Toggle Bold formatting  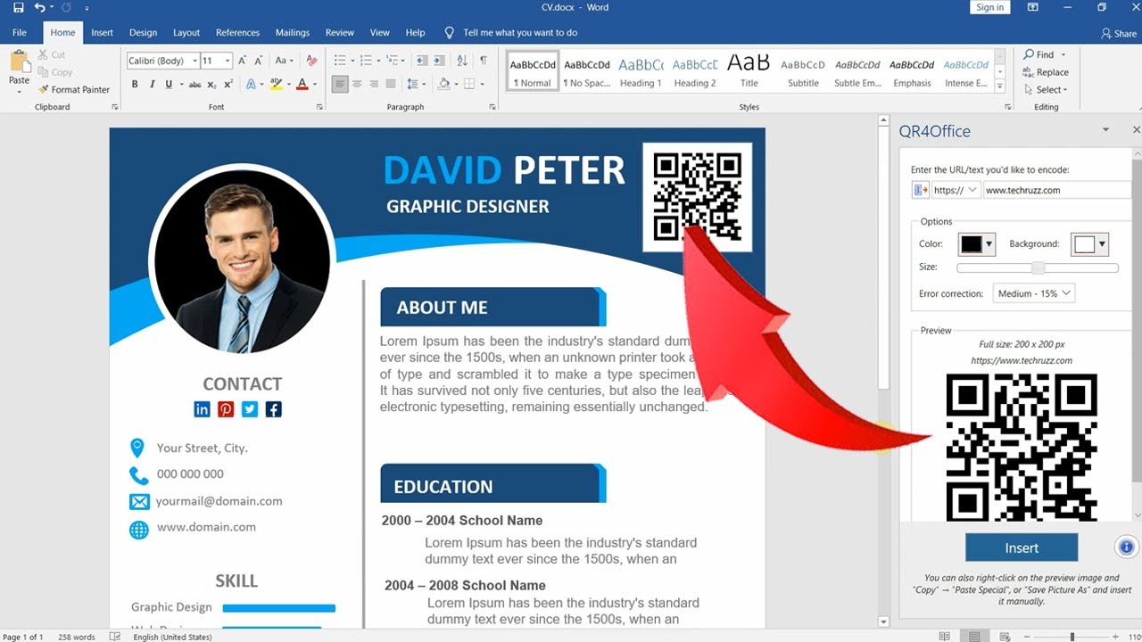135,85
